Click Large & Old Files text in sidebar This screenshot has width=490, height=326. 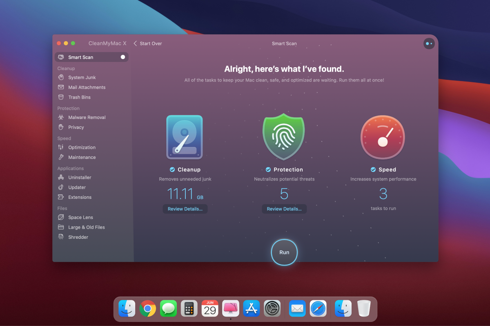point(87,227)
